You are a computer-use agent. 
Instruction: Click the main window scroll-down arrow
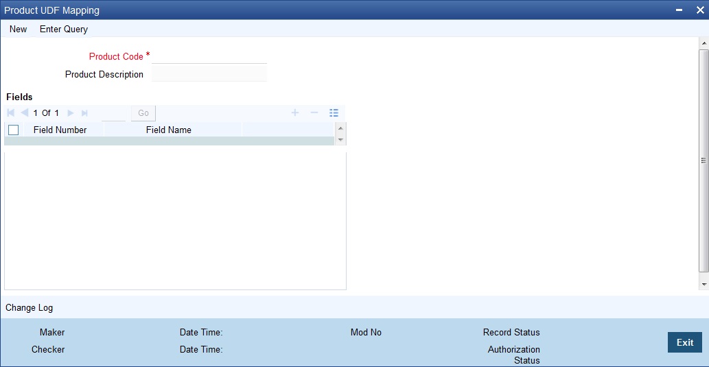(704, 284)
